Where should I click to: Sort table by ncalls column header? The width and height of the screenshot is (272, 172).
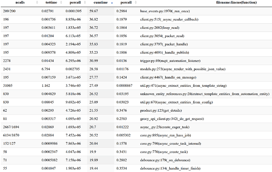(x=20, y=2)
